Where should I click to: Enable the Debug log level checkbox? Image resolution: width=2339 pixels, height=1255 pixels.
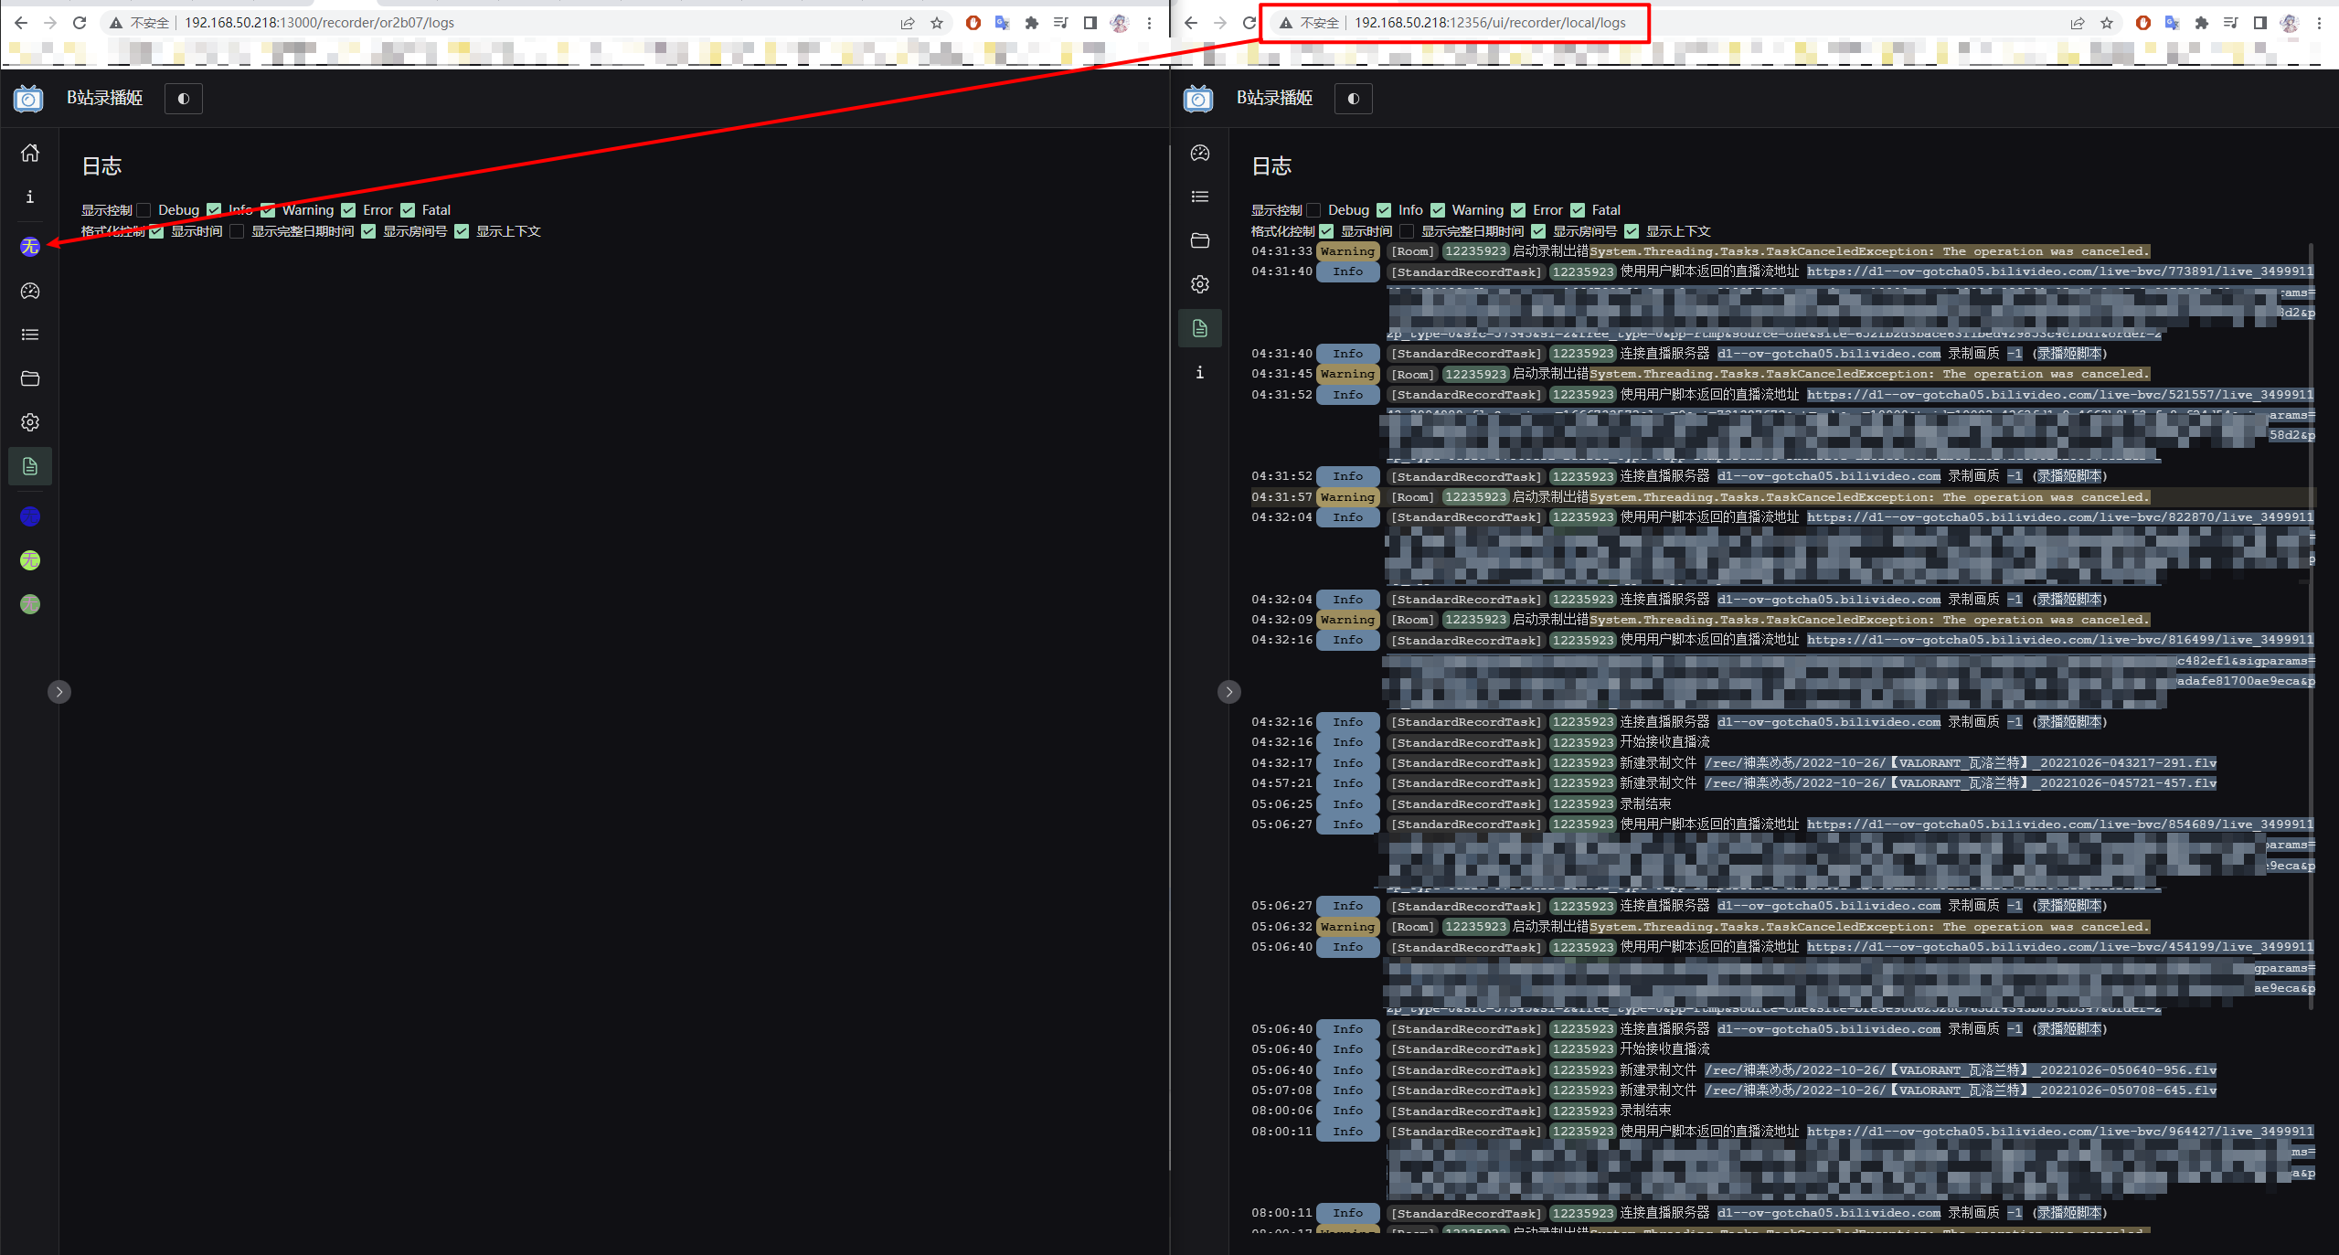pyautogui.click(x=144, y=210)
